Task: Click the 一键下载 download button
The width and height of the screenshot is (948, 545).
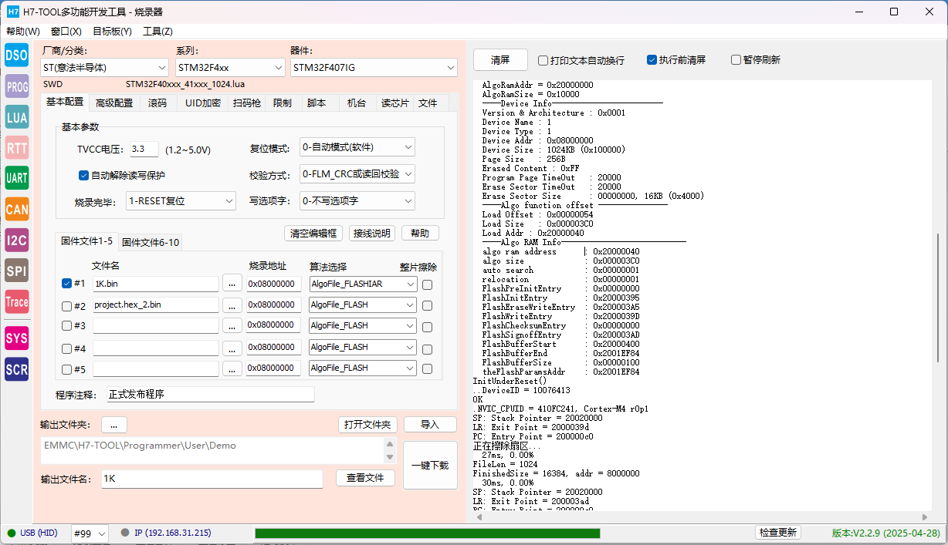Action: click(430, 465)
